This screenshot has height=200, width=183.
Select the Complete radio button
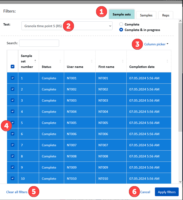point(121,24)
